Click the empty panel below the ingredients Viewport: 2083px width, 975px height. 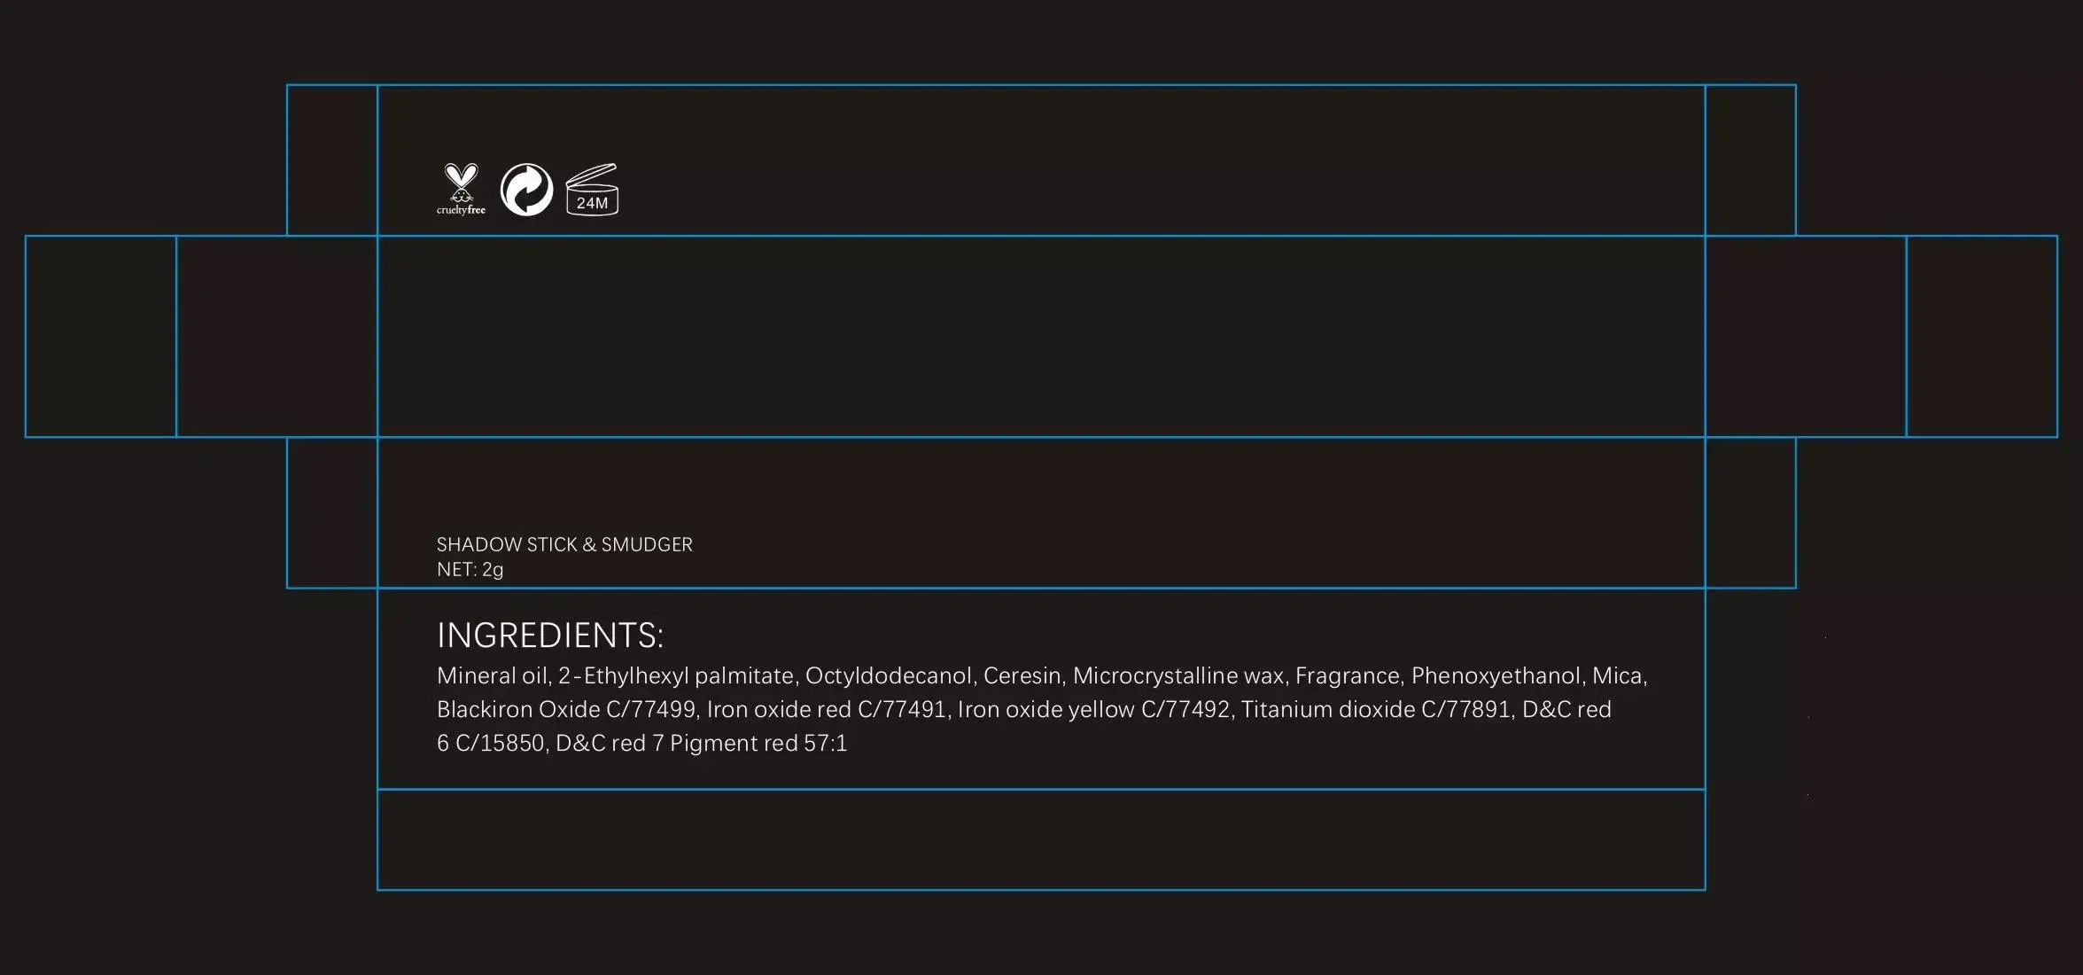click(1041, 838)
